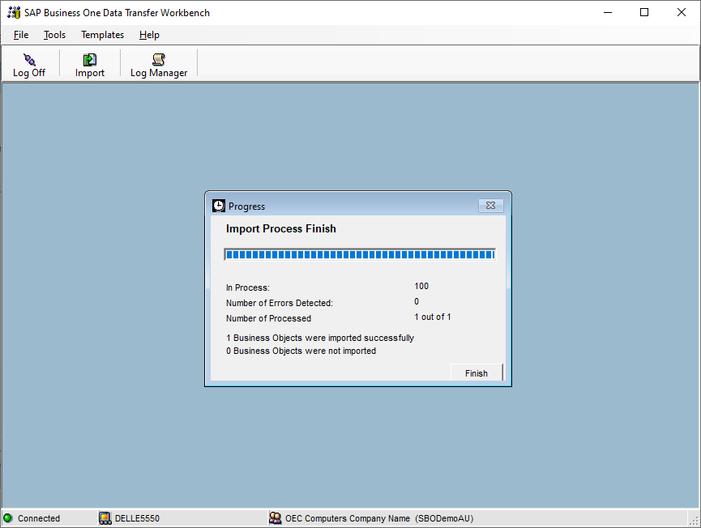Click the '1 out of 1' processed value
This screenshot has width=701, height=528.
432,317
